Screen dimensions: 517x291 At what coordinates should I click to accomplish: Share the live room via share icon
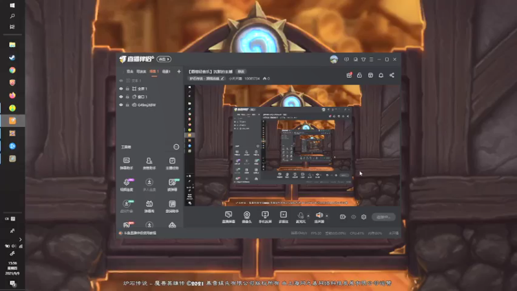tap(392, 75)
